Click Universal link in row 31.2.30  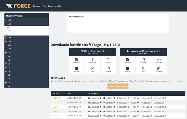(x=160, y=116)
